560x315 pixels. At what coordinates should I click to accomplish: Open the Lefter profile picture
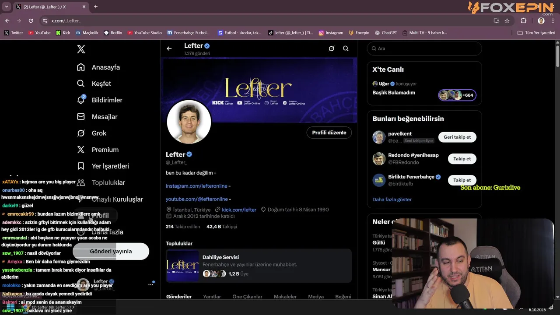[189, 122]
